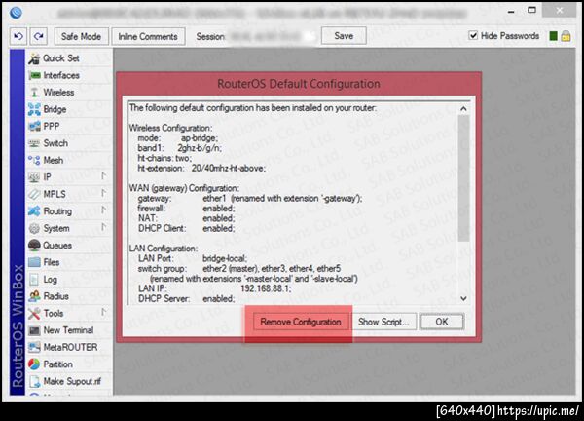Expand the Tools submenu arrow

click(x=103, y=312)
